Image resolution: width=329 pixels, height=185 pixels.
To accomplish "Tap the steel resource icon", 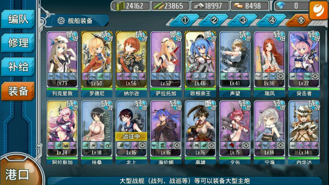I will [199, 6].
